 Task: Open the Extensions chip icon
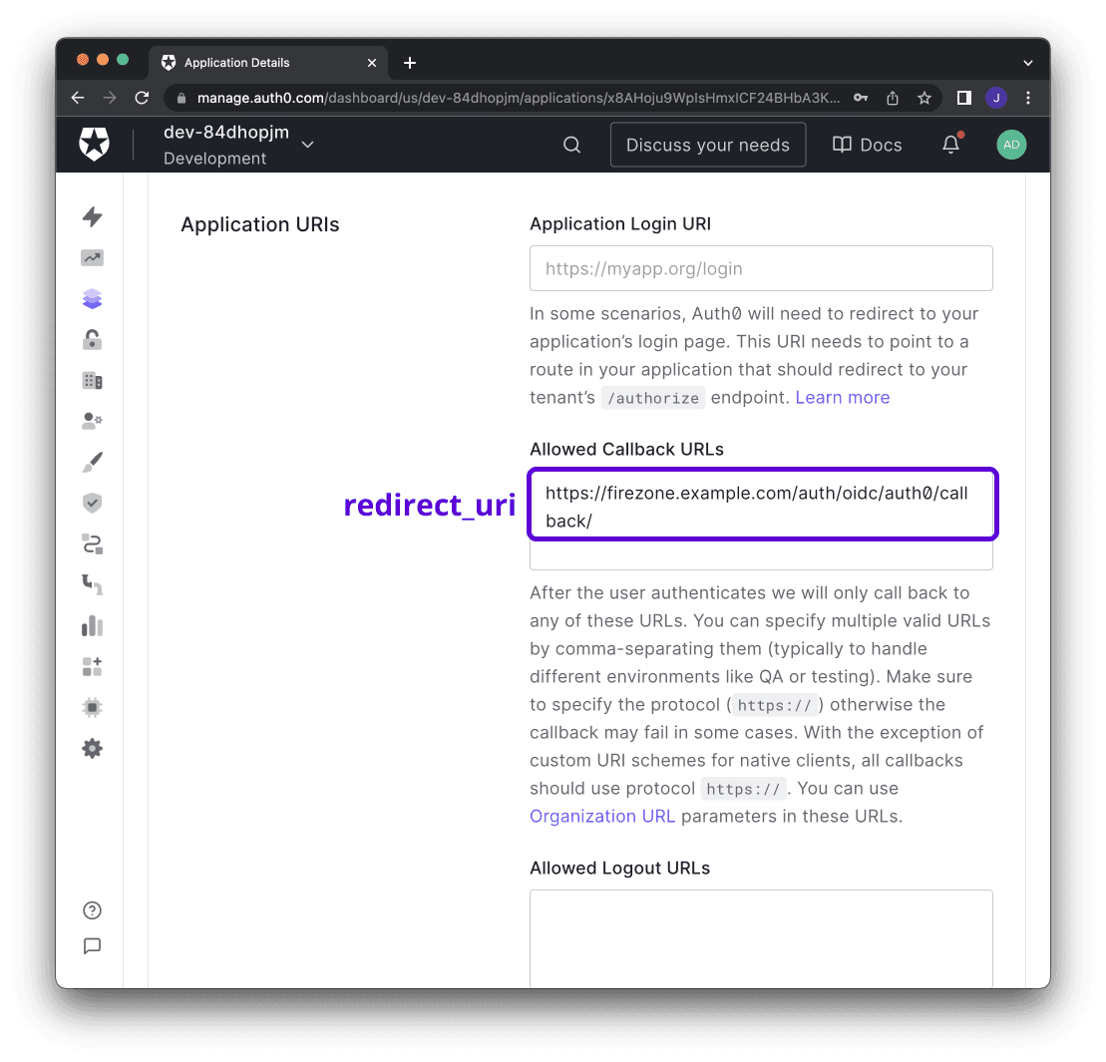tap(92, 706)
